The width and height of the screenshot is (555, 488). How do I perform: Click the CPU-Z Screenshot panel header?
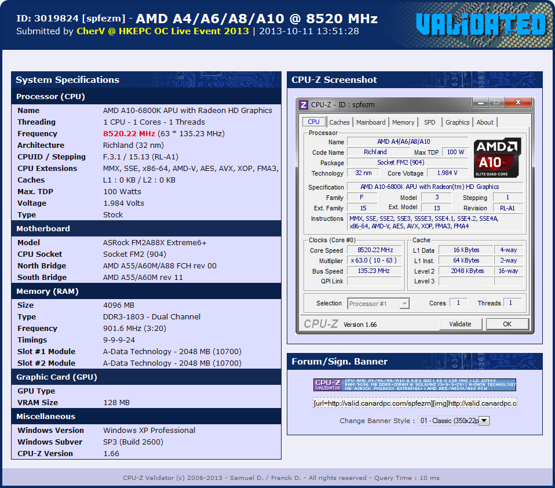[414, 79]
